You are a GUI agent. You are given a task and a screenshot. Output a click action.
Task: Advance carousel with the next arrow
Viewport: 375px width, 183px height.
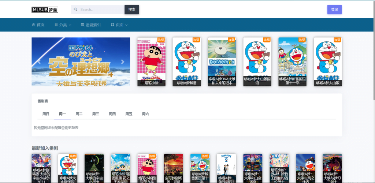[x=123, y=62]
